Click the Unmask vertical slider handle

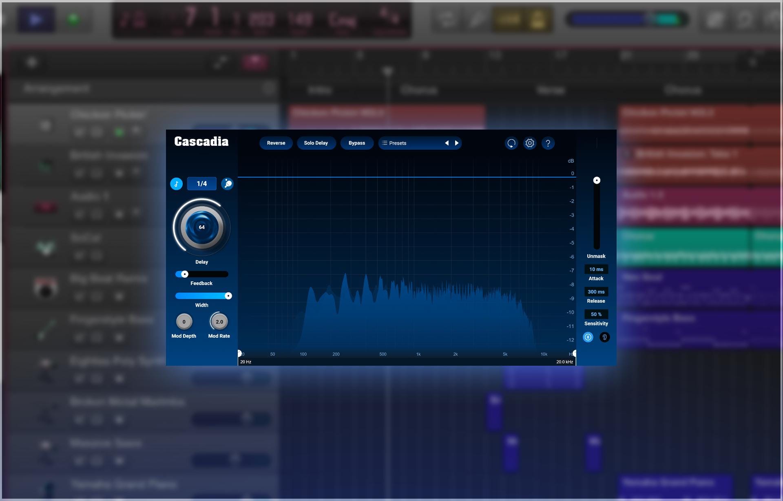click(597, 180)
